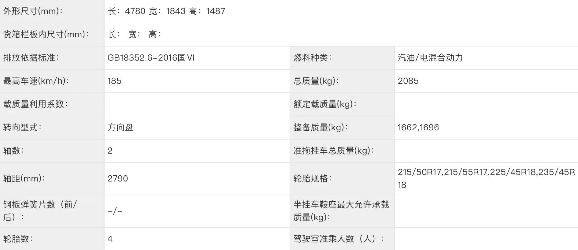This screenshot has width=578, height=250.
Task: Click the 载质量利用系数 label
Action: (35, 104)
